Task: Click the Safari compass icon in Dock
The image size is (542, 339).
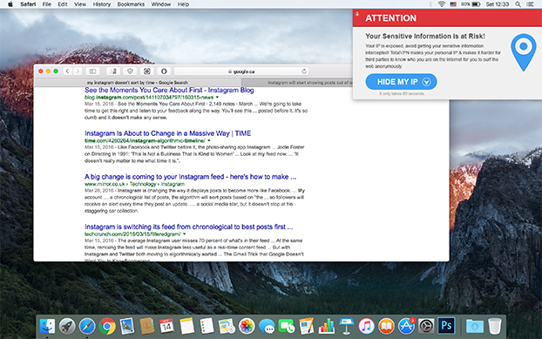Action: [87, 326]
